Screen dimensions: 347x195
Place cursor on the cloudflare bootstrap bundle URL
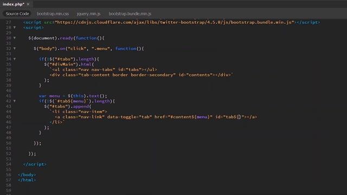pyautogui.click(x=174, y=22)
